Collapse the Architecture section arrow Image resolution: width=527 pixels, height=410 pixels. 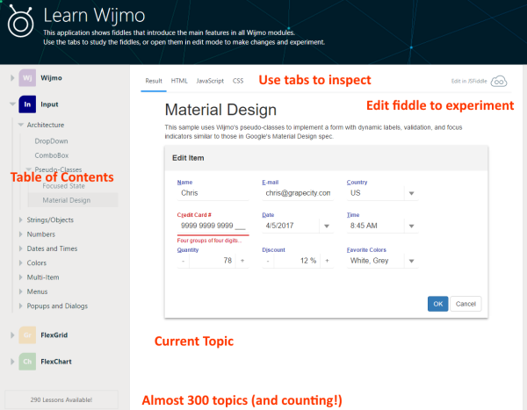pos(20,125)
